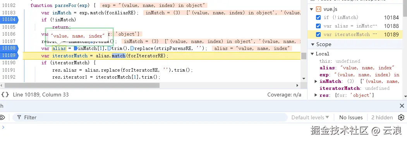Toggle the live expression eye icon
Image resolution: width=407 pixels, height=141 pixels.
point(2,117)
